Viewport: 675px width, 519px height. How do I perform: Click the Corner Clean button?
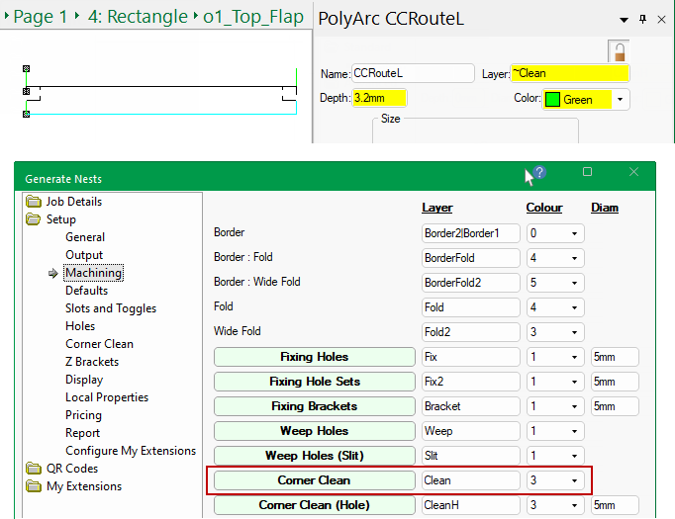pos(314,481)
